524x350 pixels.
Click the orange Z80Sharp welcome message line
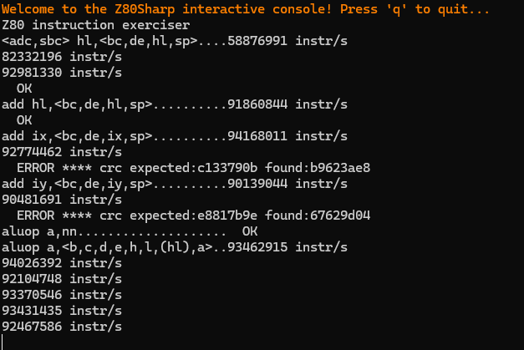[x=246, y=9]
